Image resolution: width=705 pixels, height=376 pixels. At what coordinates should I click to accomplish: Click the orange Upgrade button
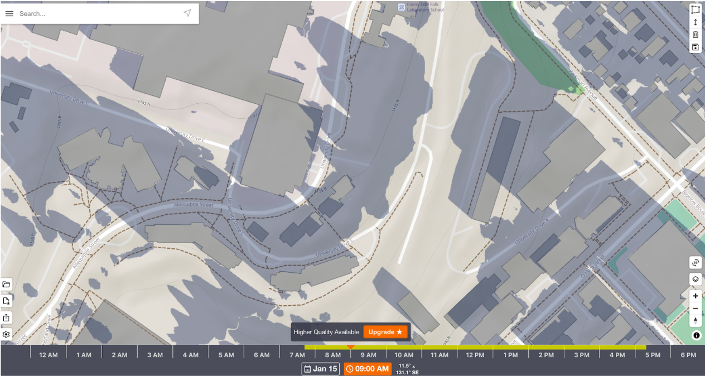click(385, 332)
